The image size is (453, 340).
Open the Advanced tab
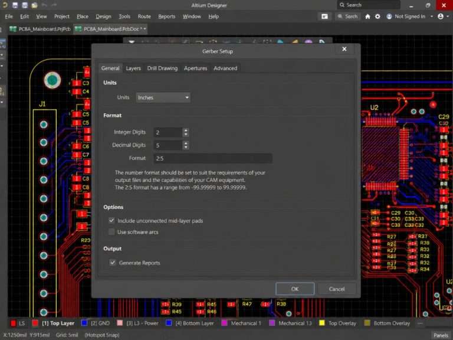(225, 68)
